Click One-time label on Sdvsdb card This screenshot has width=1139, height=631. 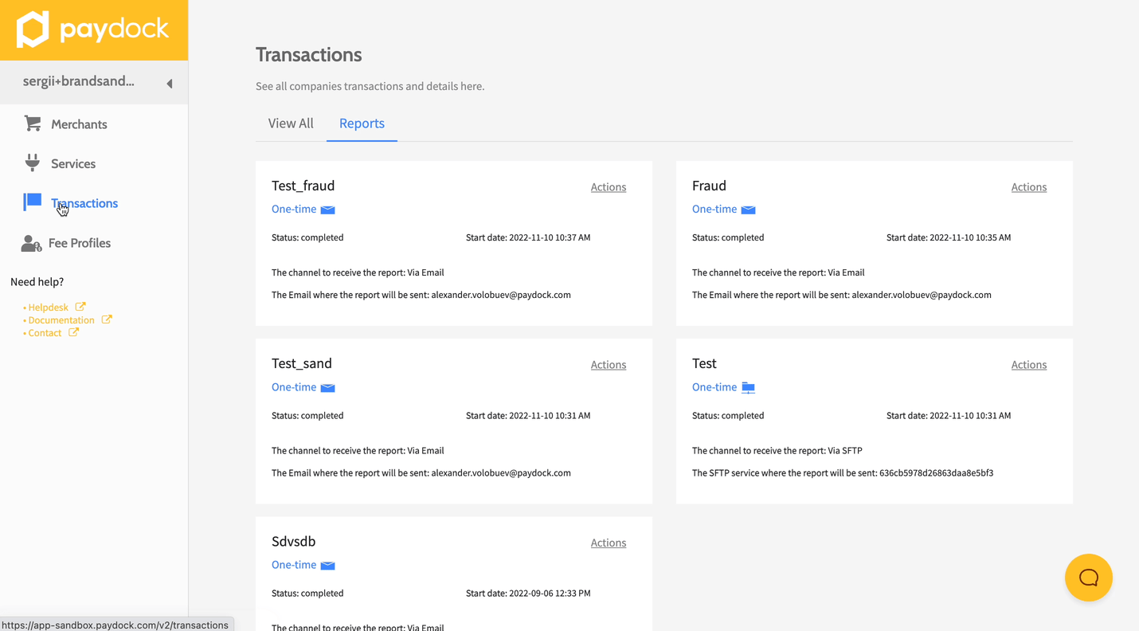coord(294,565)
